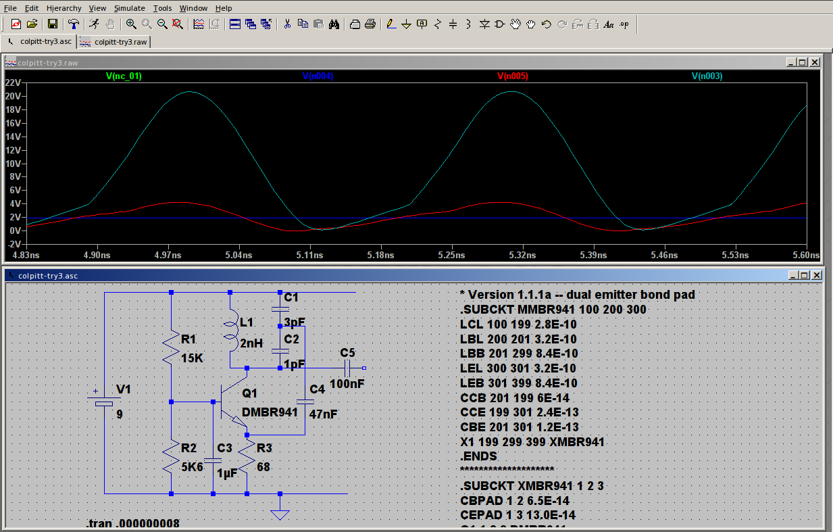
Task: Select the Cut scissors tool
Action: pos(287,24)
